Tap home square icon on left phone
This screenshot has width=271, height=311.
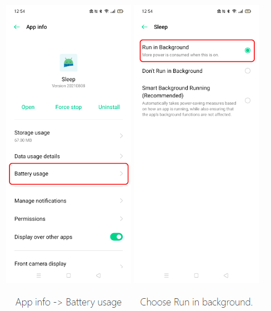68,275
